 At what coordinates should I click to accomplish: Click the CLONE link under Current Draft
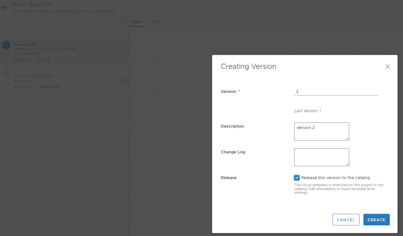(43, 59)
